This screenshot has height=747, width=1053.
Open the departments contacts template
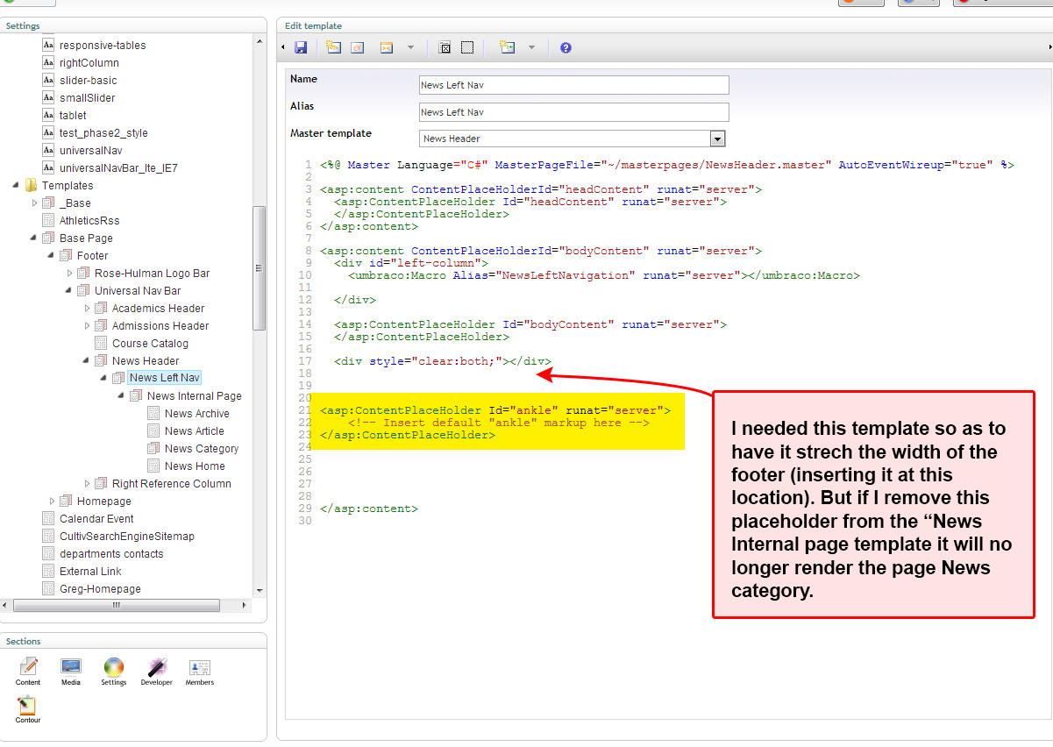coord(111,553)
